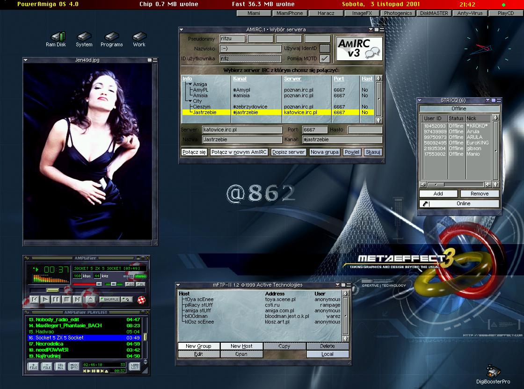
Task: Select all entries with SEL ALL
Action: pyautogui.click(x=60, y=366)
